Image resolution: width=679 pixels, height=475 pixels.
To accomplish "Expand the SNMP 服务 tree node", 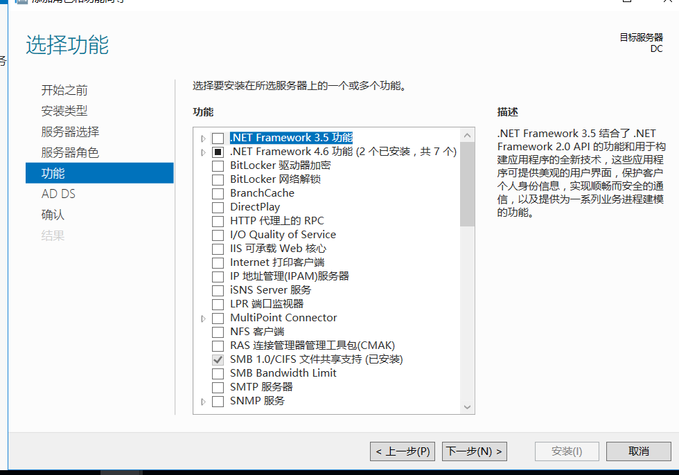I will click(203, 401).
